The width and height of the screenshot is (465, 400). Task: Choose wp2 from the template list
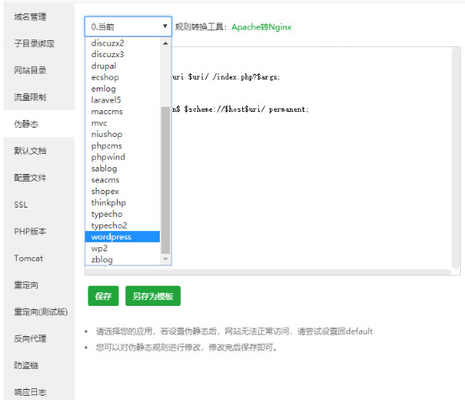[123, 248]
